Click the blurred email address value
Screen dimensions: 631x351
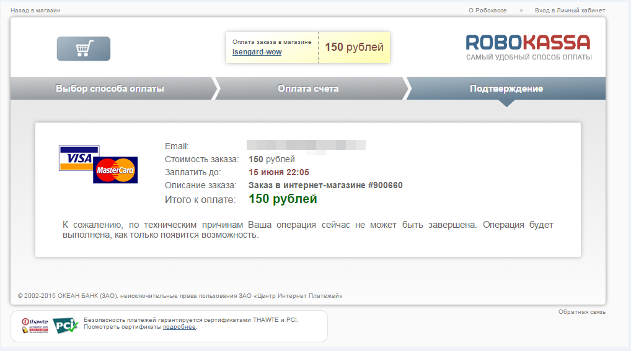click(306, 146)
